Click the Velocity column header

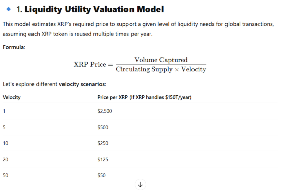pos(12,97)
